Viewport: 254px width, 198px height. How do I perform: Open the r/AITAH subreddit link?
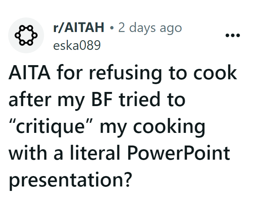[x=79, y=28]
